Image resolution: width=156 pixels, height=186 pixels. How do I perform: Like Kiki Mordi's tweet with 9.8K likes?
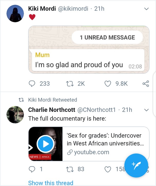pos(108,84)
